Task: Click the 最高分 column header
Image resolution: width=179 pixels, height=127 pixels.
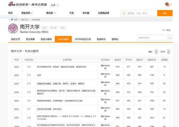Action: [x=118, y=60]
